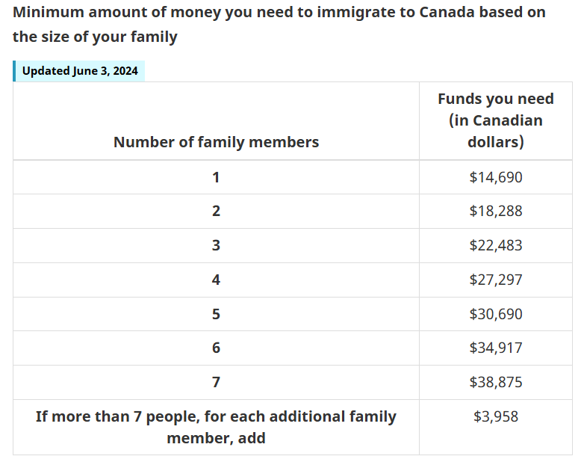
Task: Click the $30,690 amount cell
Action: click(x=496, y=314)
